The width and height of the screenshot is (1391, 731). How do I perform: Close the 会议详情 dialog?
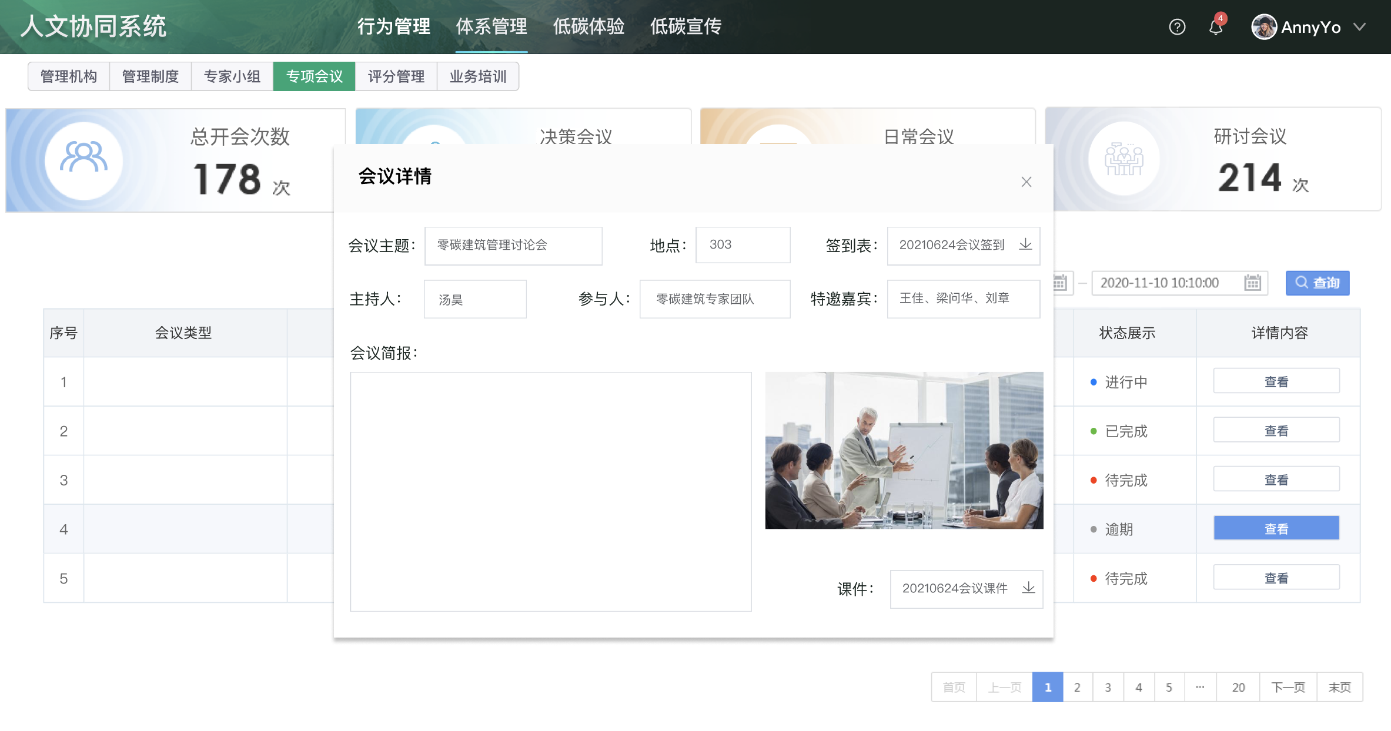1026,182
